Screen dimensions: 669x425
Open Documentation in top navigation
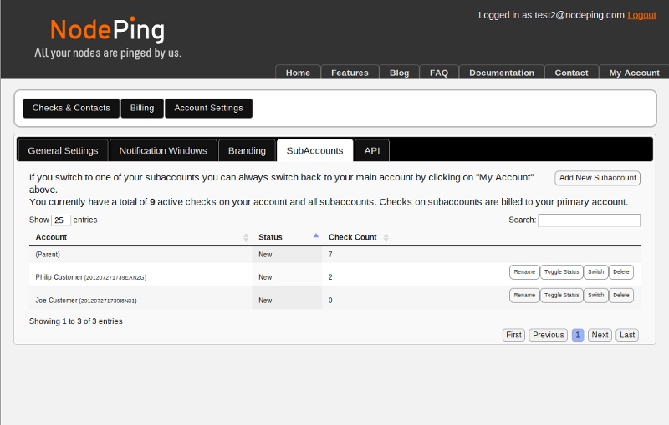coord(501,73)
